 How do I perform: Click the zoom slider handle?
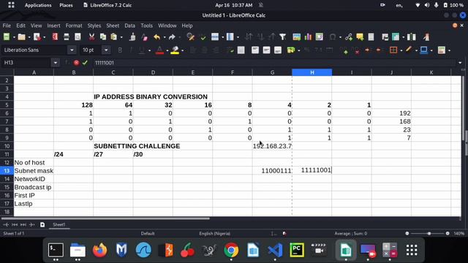coord(429,234)
